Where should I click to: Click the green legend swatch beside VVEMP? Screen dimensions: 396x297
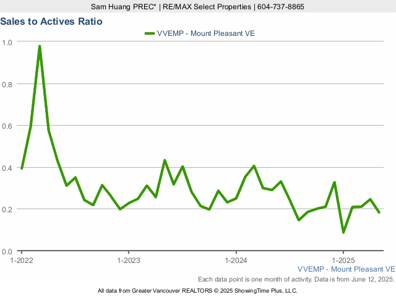coord(150,33)
